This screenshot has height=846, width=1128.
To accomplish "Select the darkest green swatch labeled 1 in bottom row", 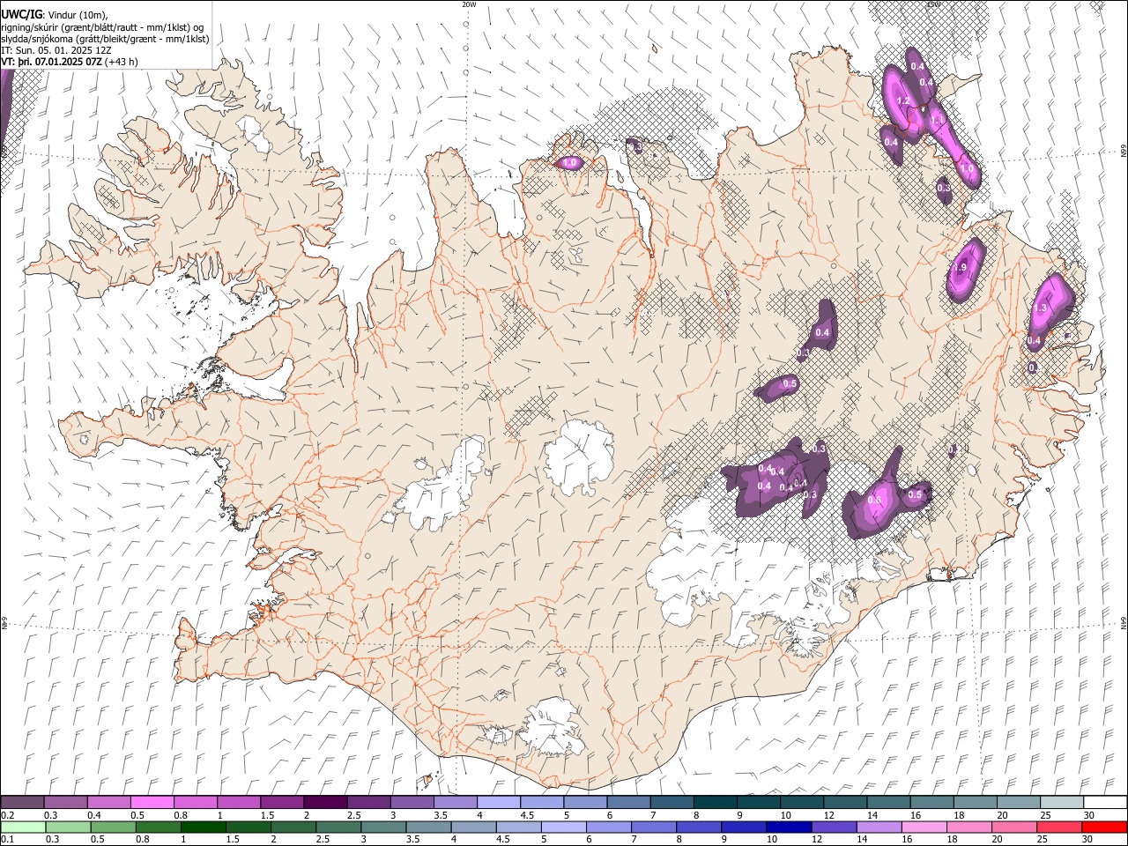I will [204, 827].
